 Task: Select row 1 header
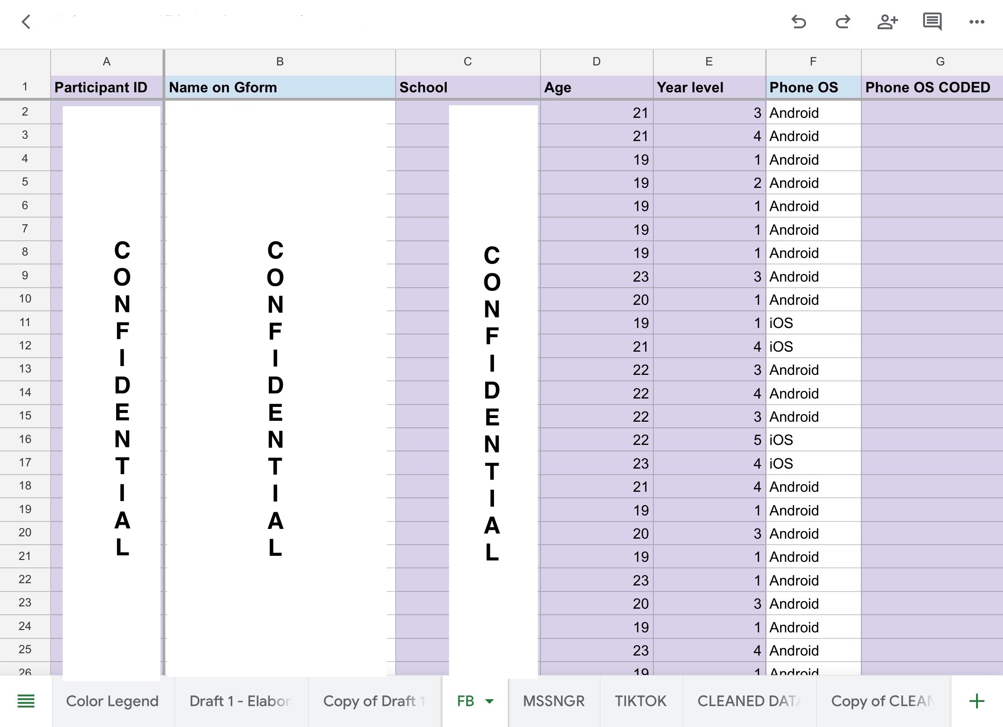click(25, 87)
